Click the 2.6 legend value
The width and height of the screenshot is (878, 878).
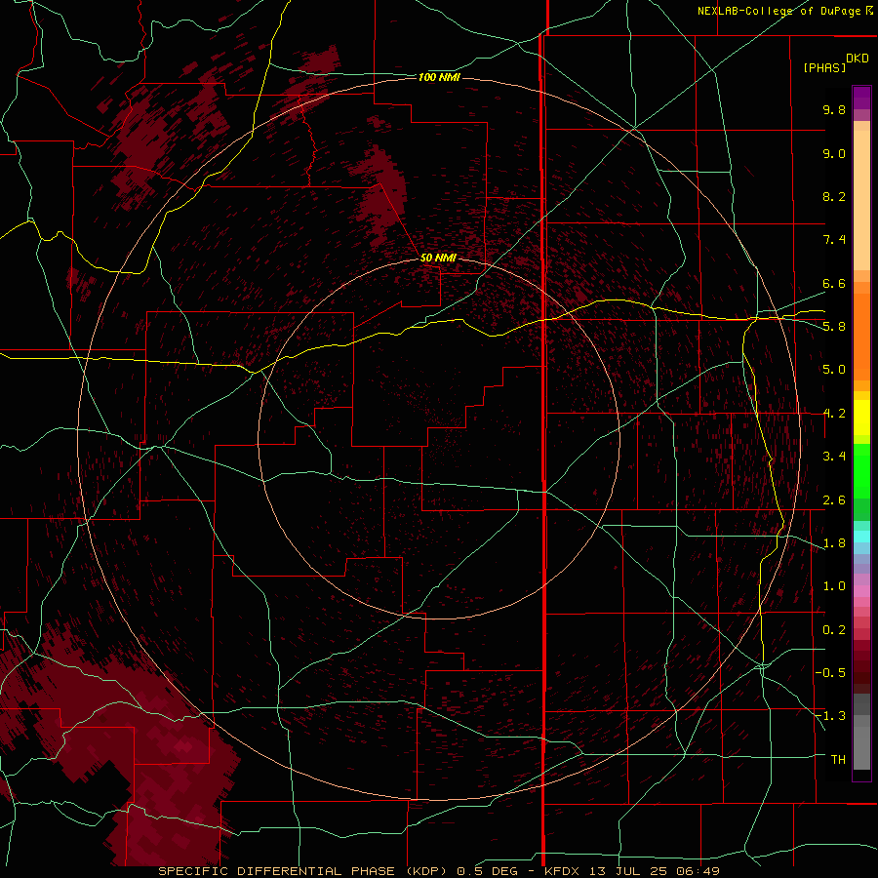(834, 500)
